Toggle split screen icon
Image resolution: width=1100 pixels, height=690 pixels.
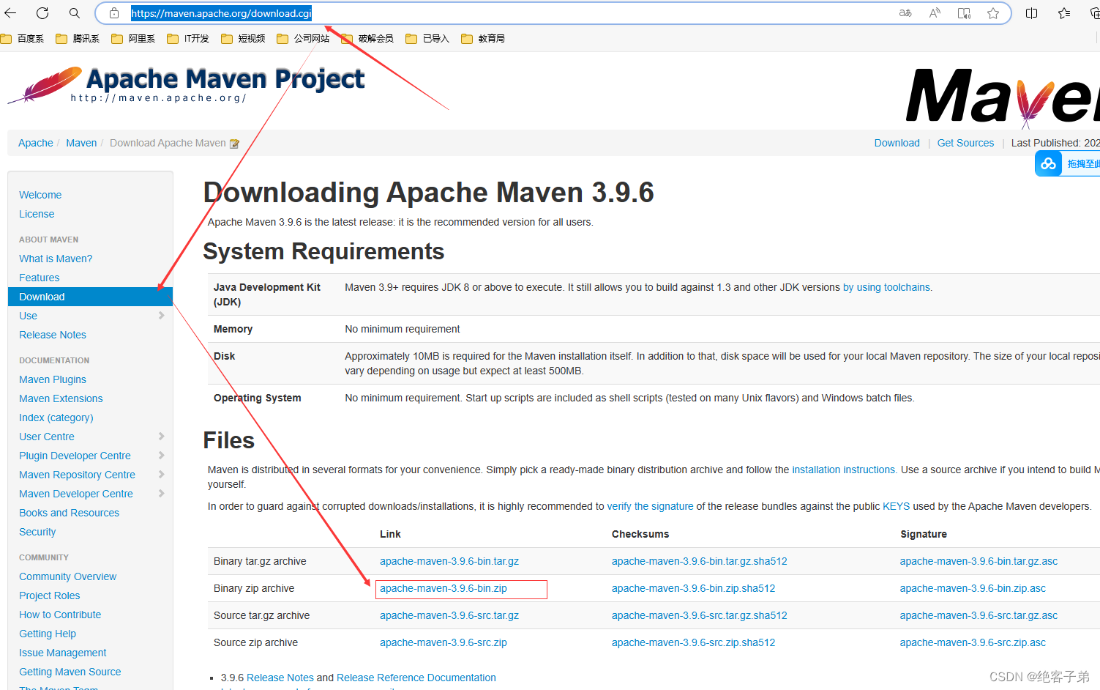(1032, 13)
